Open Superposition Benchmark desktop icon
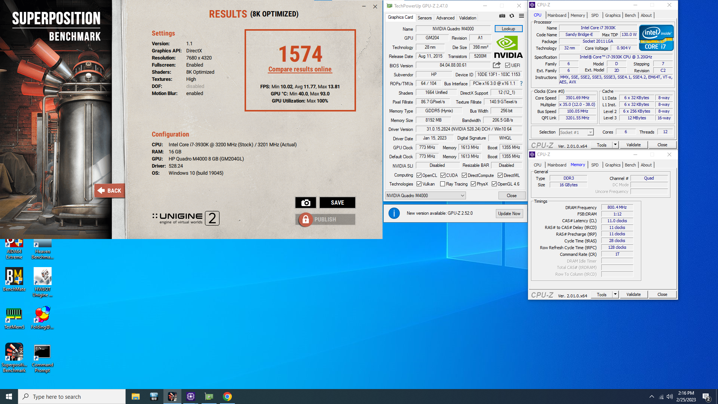Screen dimensions: 718x404 point(14,358)
